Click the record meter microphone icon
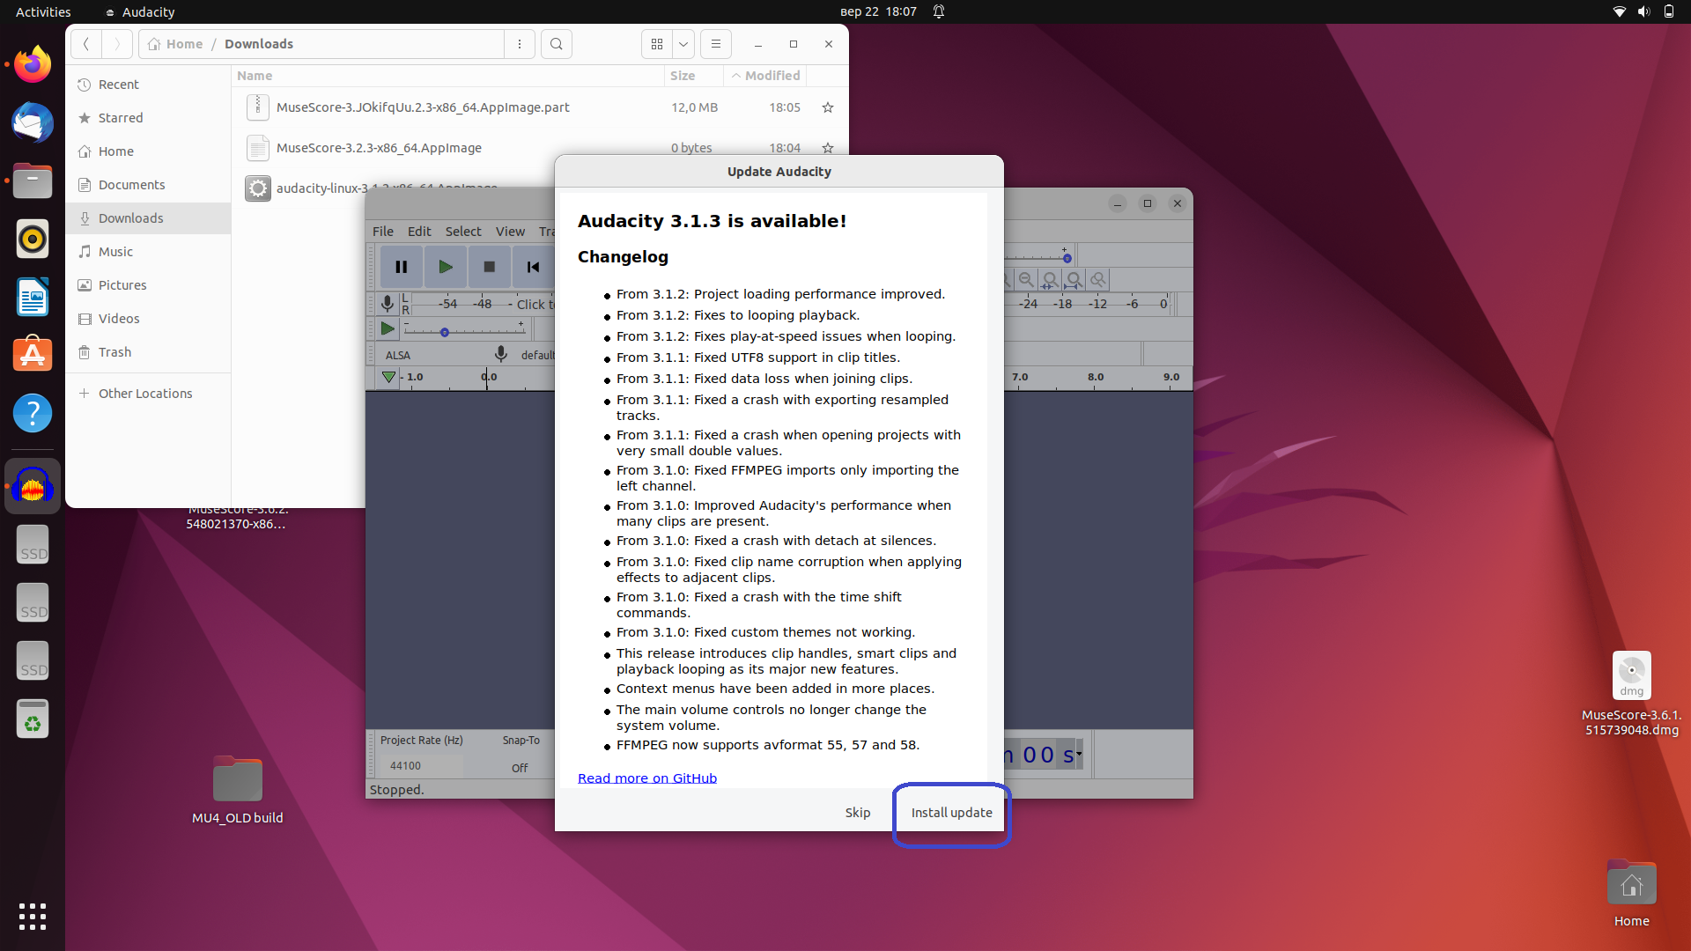1691x951 pixels. point(387,304)
